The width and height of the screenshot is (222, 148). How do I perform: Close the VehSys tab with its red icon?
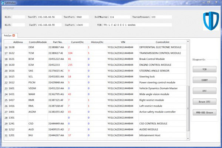(x=14, y=35)
